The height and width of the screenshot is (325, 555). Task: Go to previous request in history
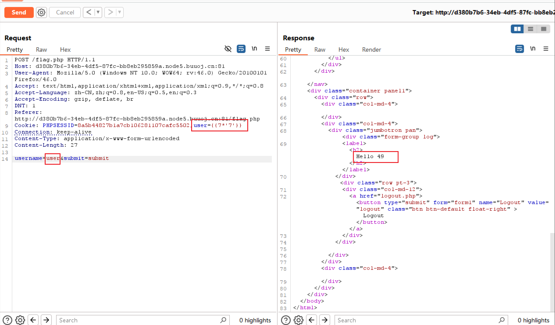pyautogui.click(x=89, y=12)
